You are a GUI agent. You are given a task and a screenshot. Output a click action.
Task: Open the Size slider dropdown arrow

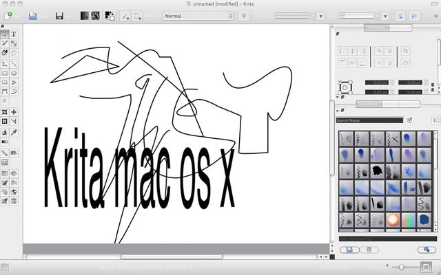386,16
